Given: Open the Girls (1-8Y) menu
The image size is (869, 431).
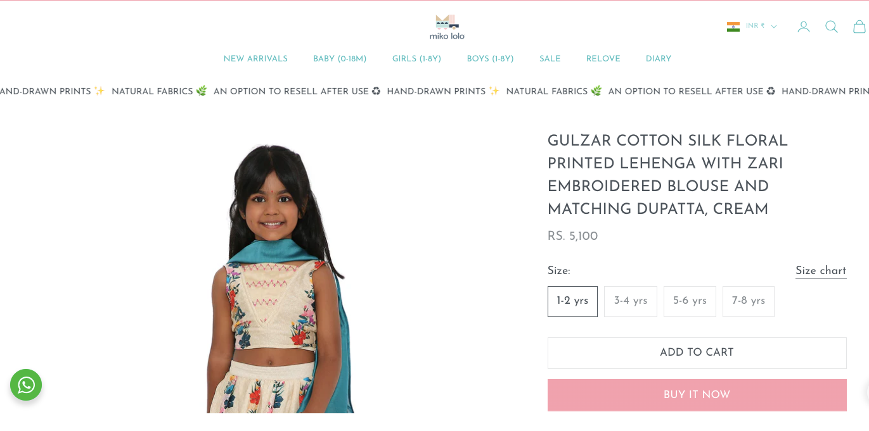Looking at the screenshot, I should click(x=416, y=59).
